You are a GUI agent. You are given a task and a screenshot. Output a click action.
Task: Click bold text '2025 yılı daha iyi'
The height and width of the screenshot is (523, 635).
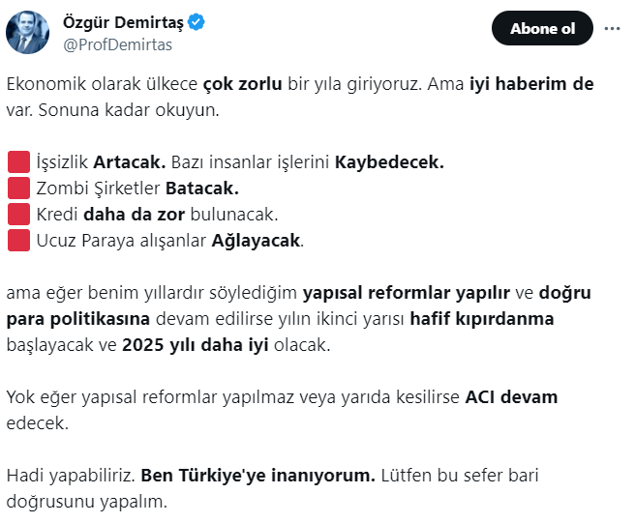196,345
